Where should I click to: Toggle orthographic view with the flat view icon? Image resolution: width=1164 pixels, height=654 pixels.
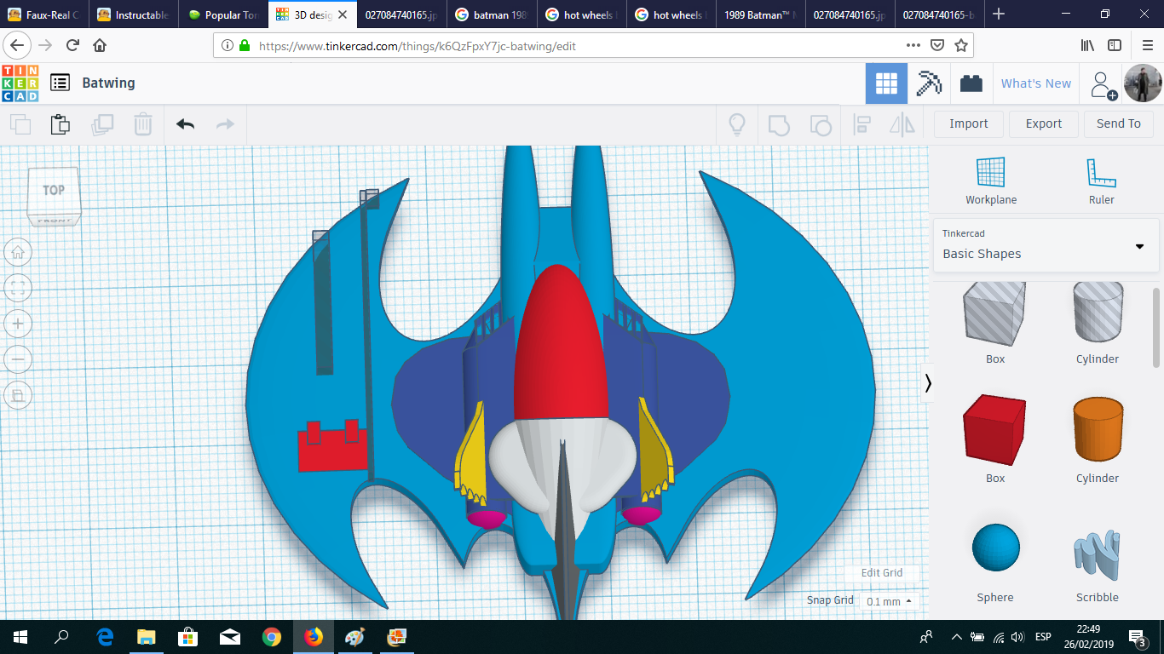click(18, 395)
